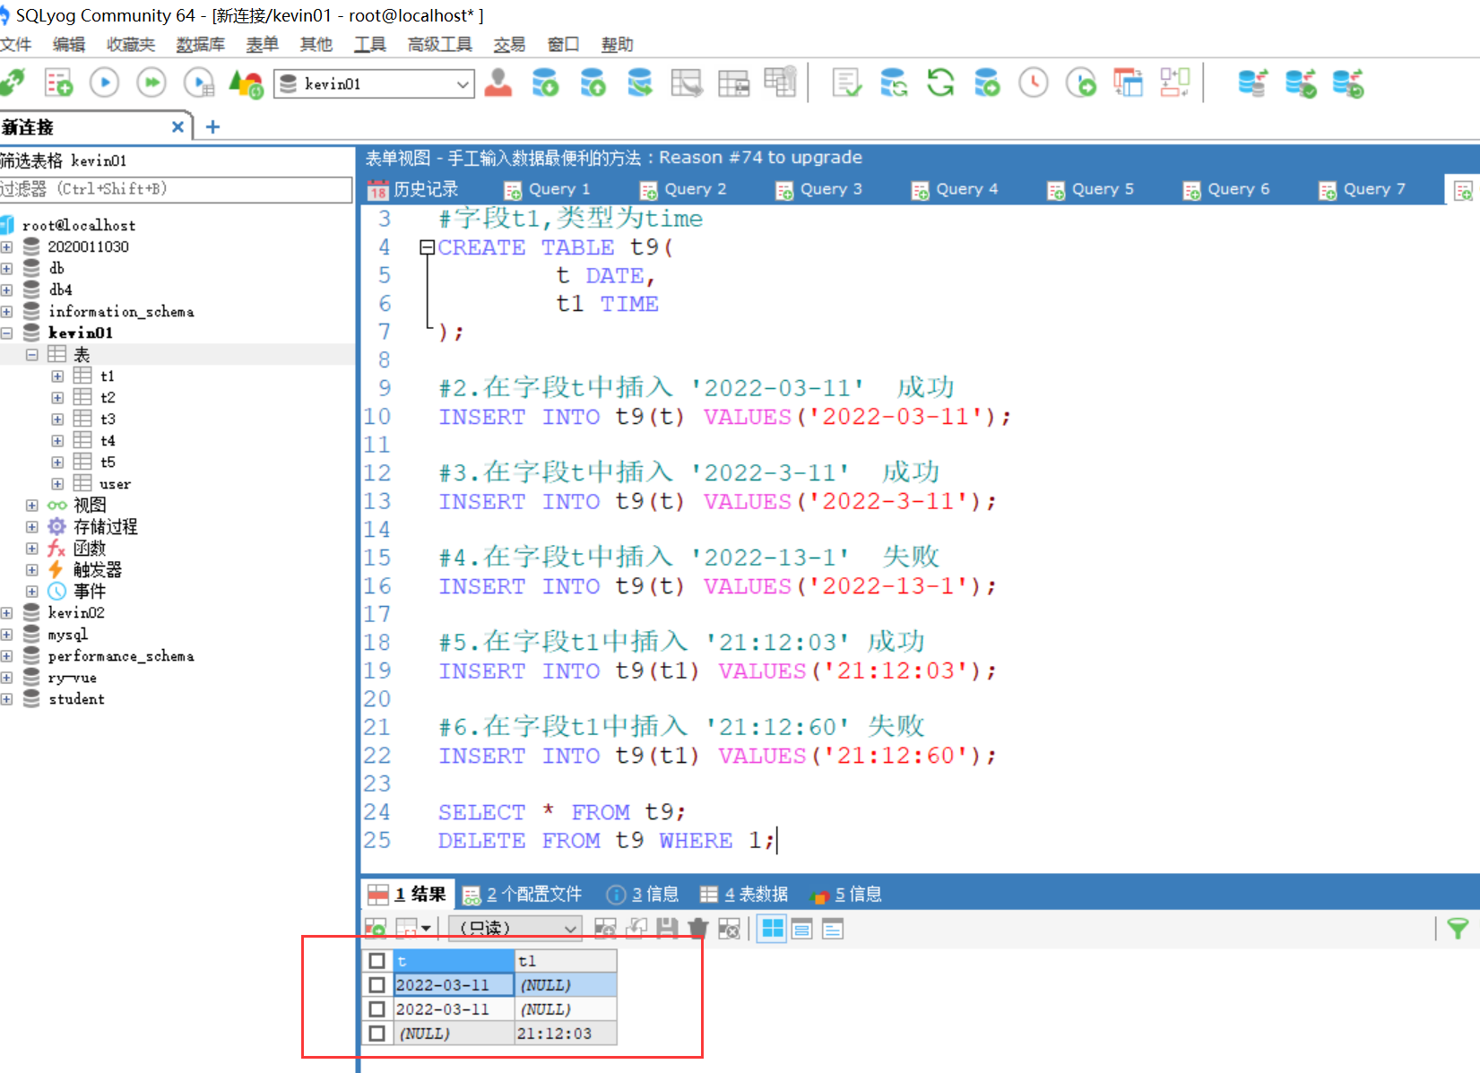
Task: Check the second 2022-03-11 row checkbox
Action: [x=377, y=1009]
